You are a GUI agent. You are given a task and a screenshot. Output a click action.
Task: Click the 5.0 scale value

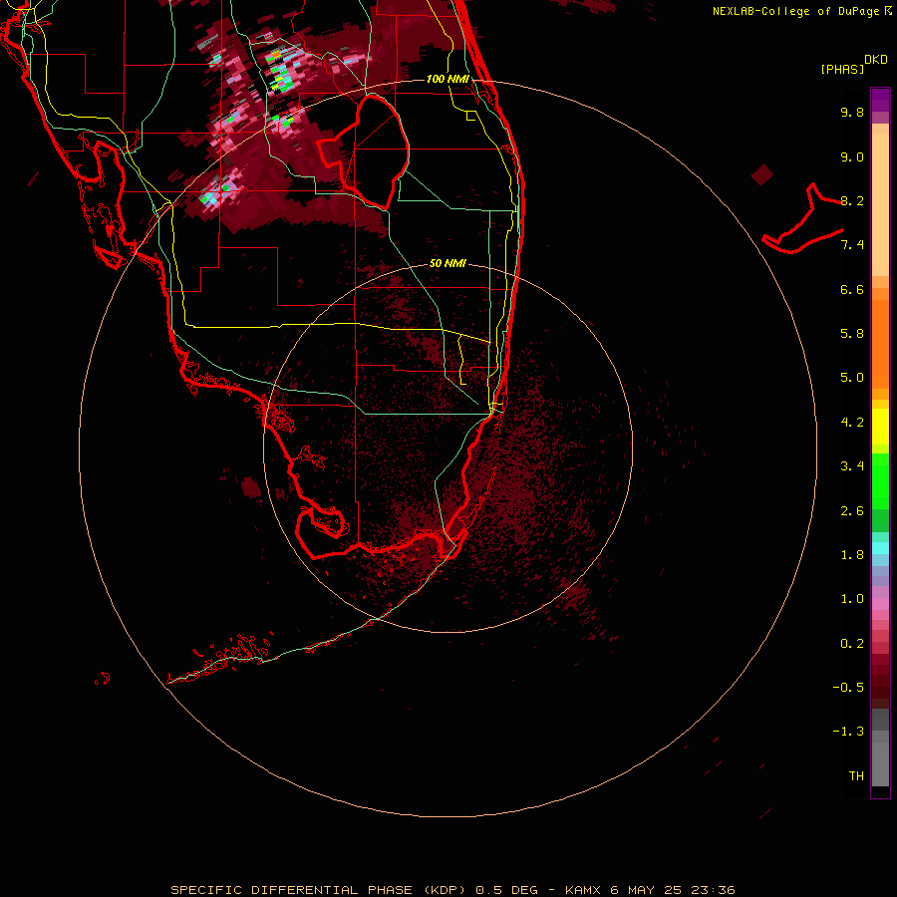852,378
